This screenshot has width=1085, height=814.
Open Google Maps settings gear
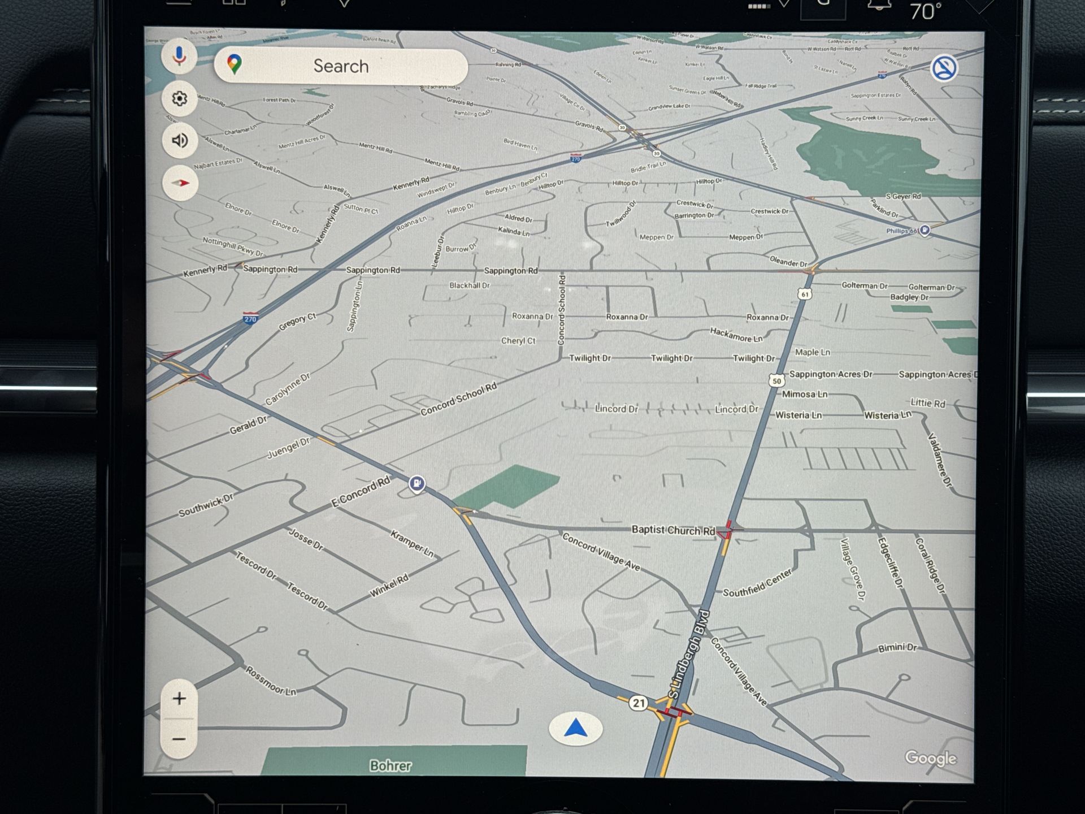point(179,99)
